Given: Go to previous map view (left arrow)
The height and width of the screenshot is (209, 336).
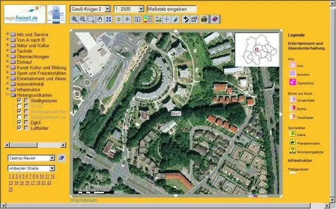Looking at the screenshot, I should tap(118, 19).
